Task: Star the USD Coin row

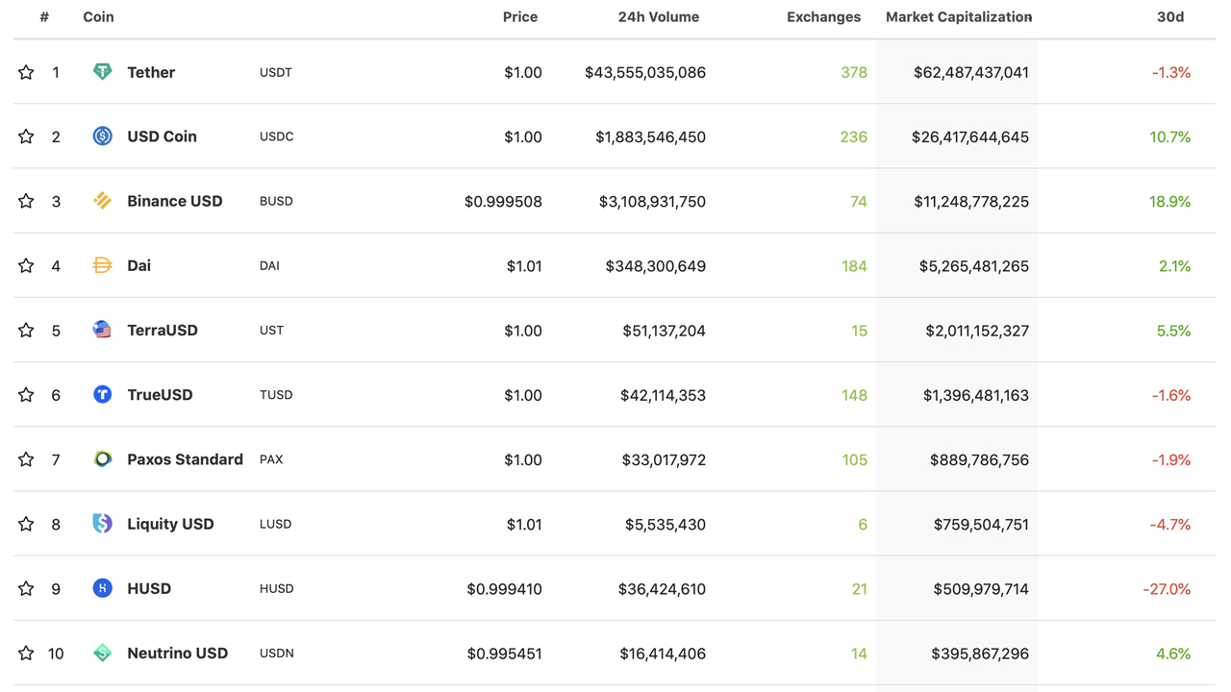Action: (x=26, y=136)
